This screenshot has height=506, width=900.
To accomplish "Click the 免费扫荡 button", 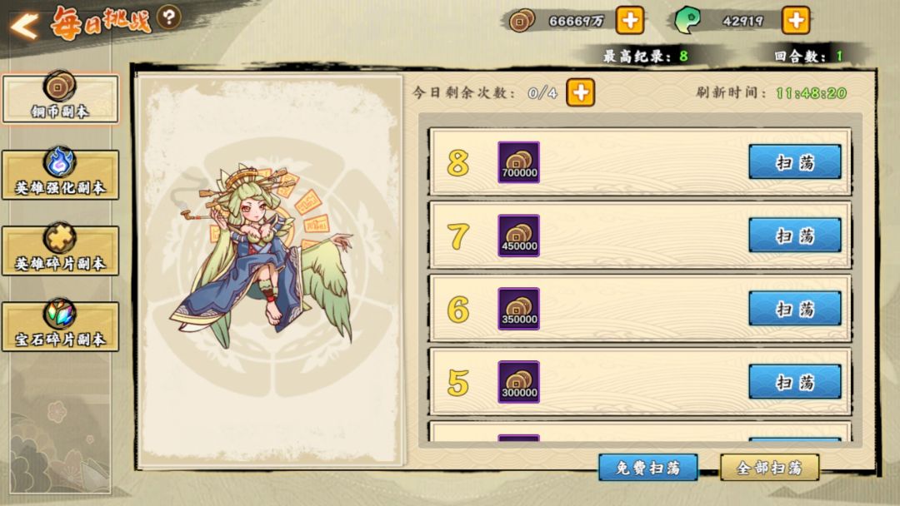I will tap(648, 468).
